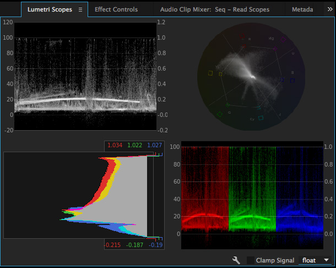Switch to the Effect Controls tab

[116, 9]
